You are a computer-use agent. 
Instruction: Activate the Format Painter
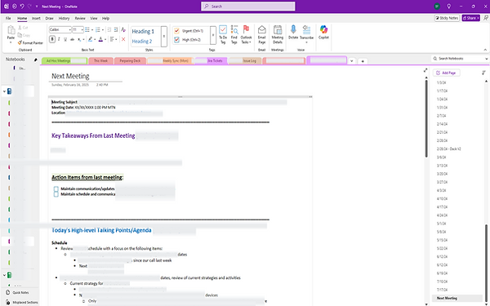click(30, 42)
